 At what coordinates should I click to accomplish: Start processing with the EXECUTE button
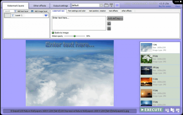pos(151,110)
